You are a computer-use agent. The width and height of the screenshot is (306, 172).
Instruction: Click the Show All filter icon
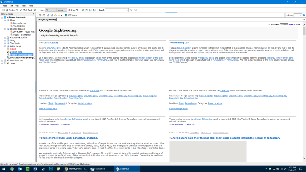[x=69, y=10]
